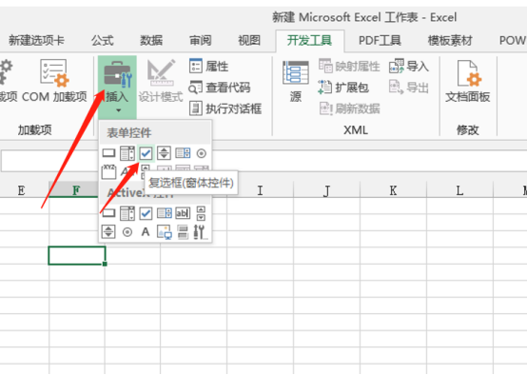This screenshot has height=375, width=527.
Task: Select column I header
Action: click(260, 190)
